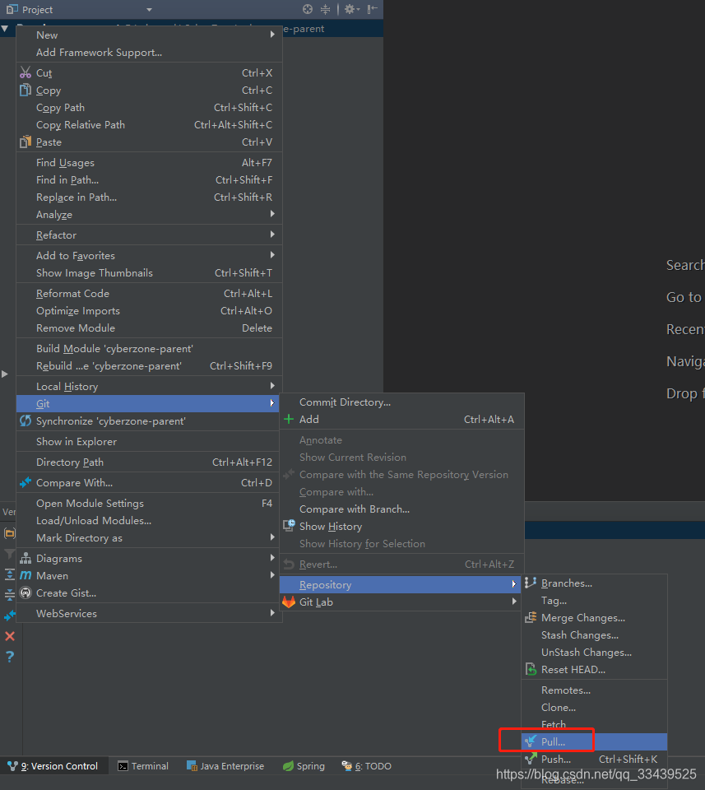Screen dimensions: 705x790
Task: Click the Branches icon in Repository submenu
Action: [x=531, y=583]
